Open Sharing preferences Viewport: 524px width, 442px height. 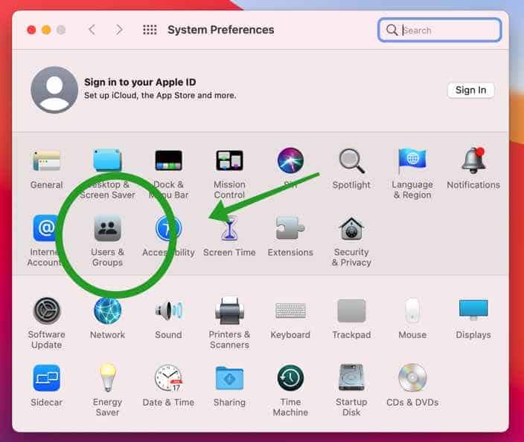click(229, 378)
